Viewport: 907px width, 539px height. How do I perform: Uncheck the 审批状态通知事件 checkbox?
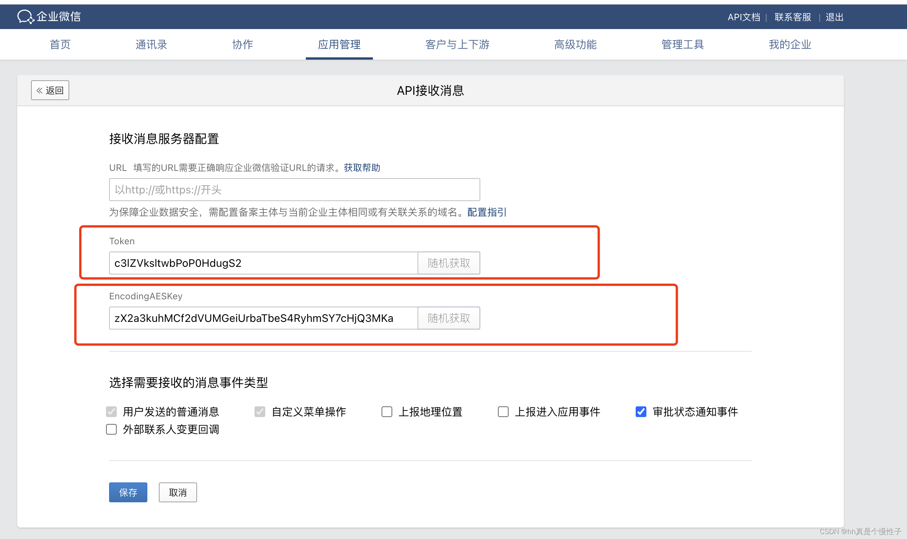tap(641, 412)
